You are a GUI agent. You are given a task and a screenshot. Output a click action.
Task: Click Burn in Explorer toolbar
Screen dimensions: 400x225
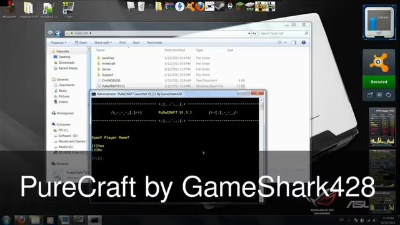point(136,42)
